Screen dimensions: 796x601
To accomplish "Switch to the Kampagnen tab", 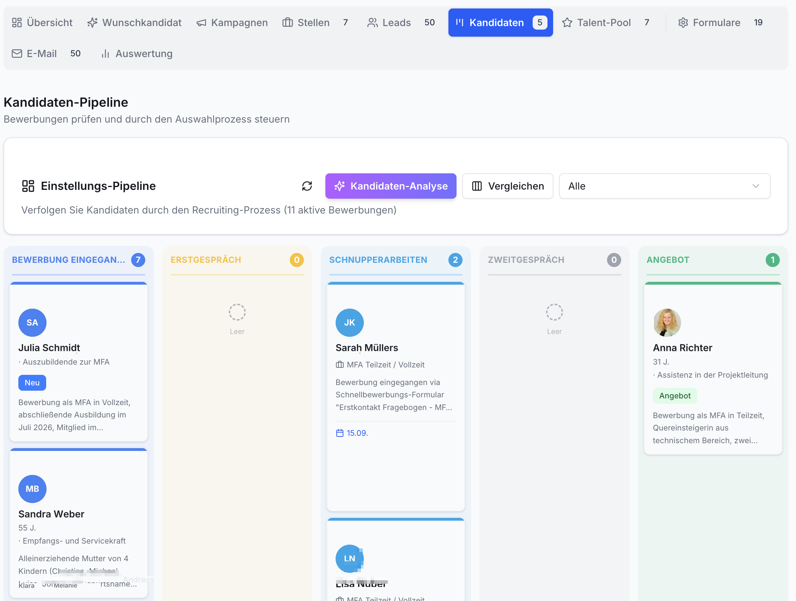I will point(232,22).
